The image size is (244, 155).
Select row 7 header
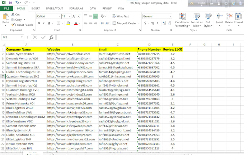[3, 76]
